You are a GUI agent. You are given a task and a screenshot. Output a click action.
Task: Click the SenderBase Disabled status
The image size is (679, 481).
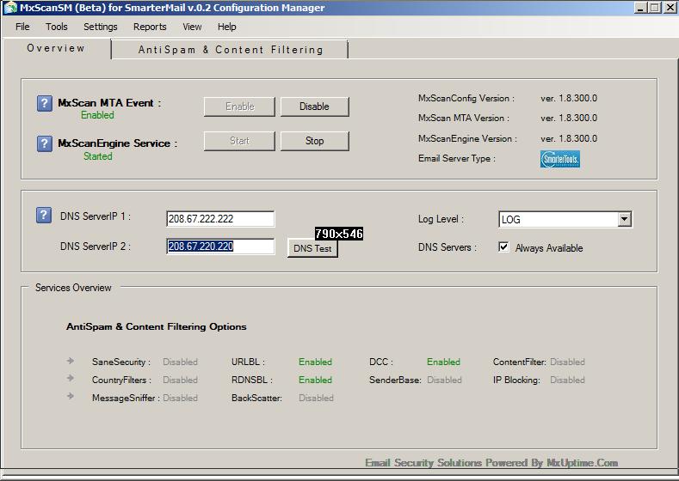coord(444,381)
